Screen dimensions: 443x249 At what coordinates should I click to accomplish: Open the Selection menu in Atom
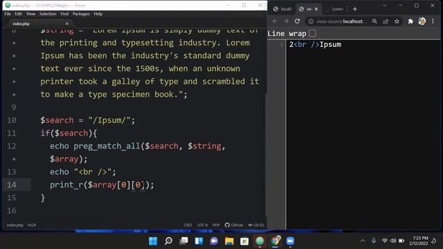tap(48, 14)
